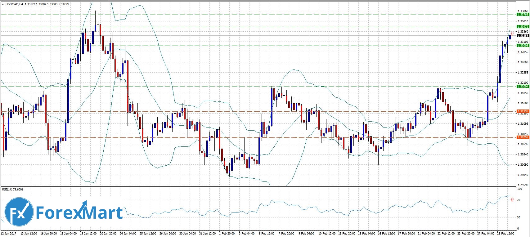Click the USDCAD,H4 chart title

coord(14,4)
